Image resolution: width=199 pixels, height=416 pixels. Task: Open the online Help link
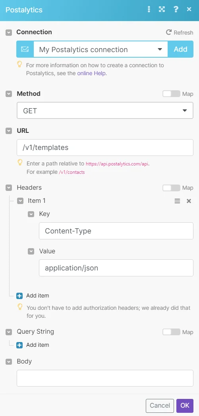(91, 73)
